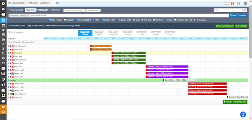Click Generate Schedule button

225,26
